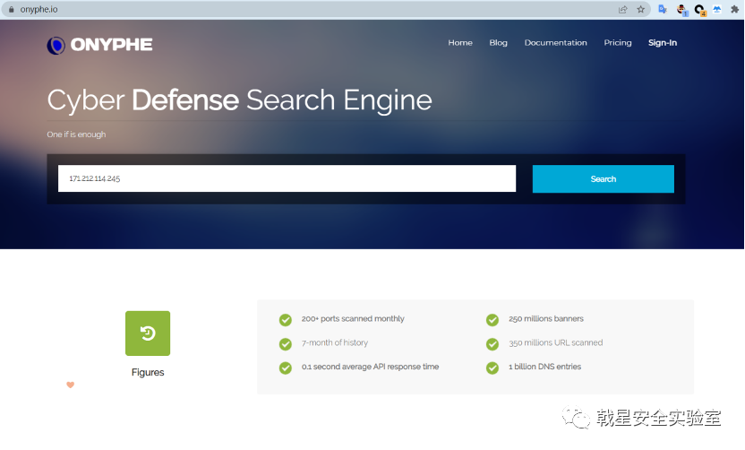The width and height of the screenshot is (745, 450).
Task: Go to Documentation
Action: click(x=555, y=43)
